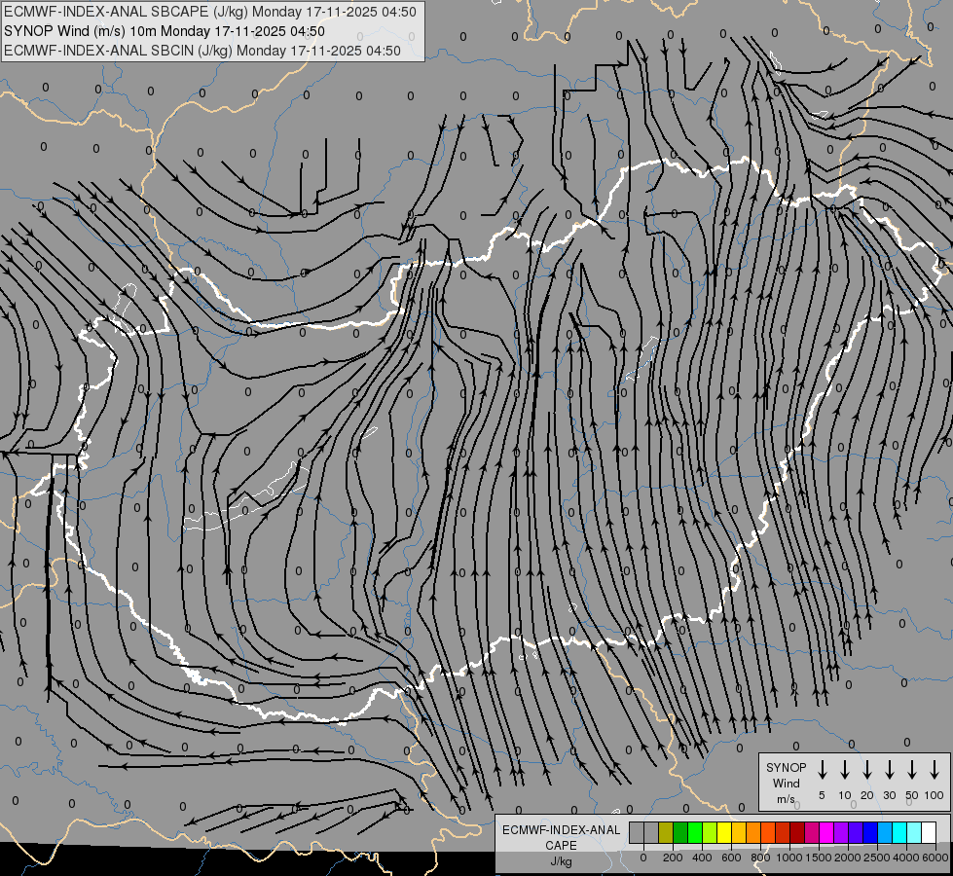953x876 pixels.
Task: Click the 1000 tick label in CAPE legend
Action: tap(789, 858)
